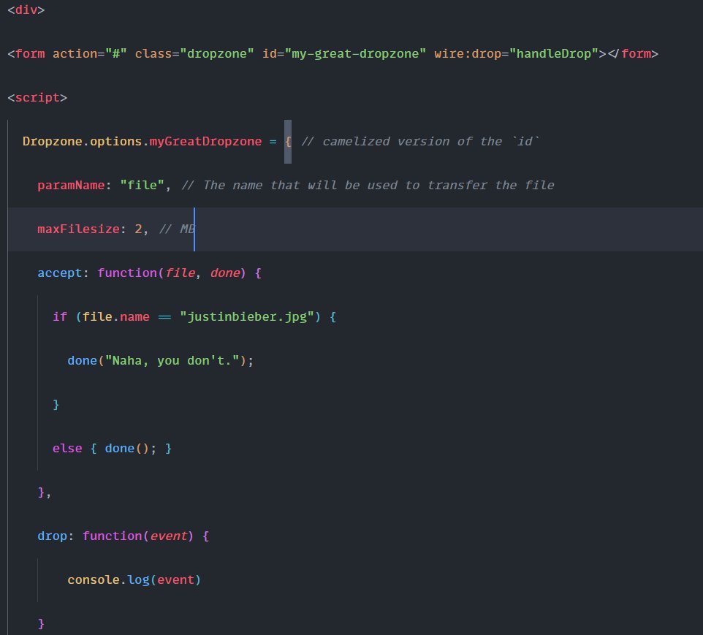Click the camelized version comment
Viewport: 703px width, 635px height.
tap(420, 142)
